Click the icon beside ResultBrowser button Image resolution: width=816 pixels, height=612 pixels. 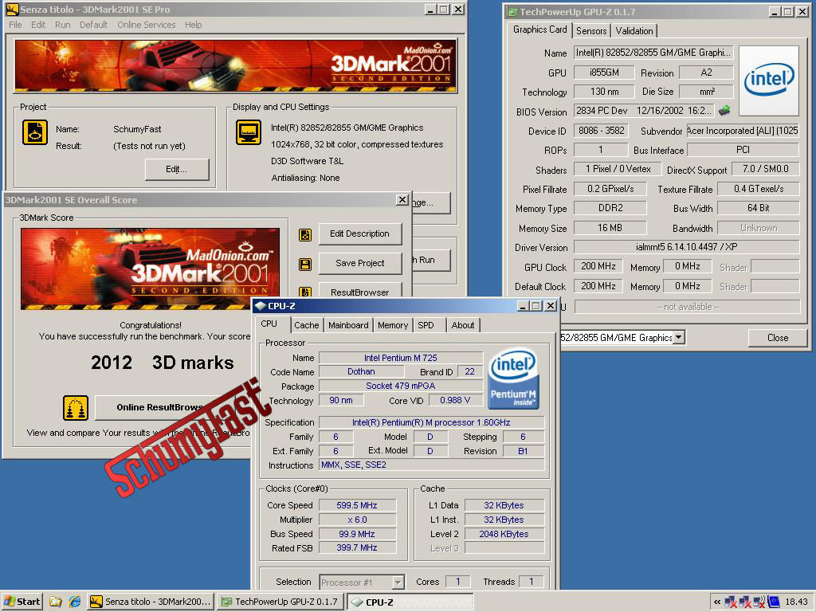305,292
